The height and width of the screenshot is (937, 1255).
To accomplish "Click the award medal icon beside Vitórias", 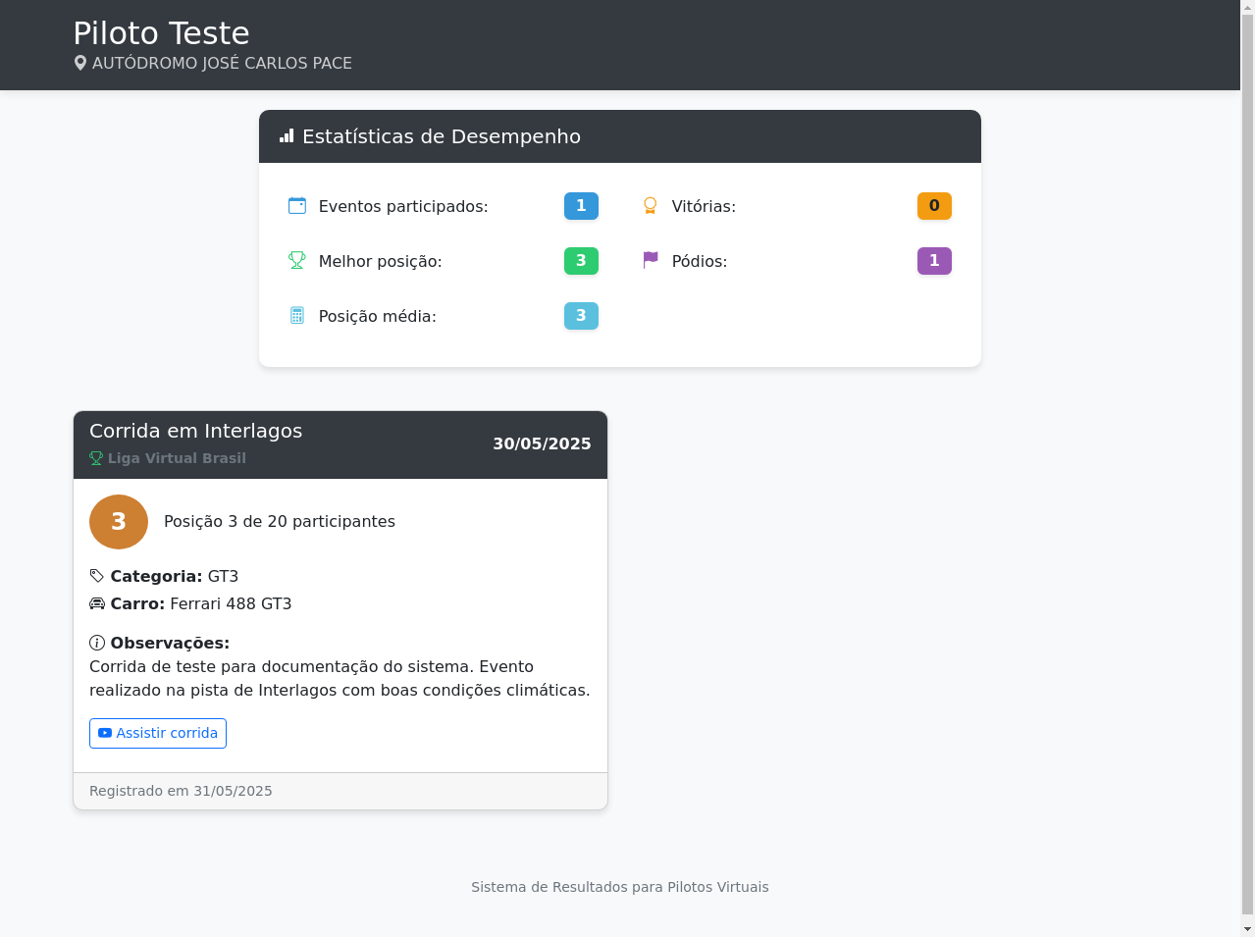I will (650, 205).
